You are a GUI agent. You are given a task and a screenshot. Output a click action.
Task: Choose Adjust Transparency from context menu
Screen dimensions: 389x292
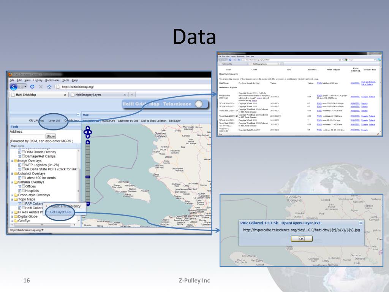tap(65, 206)
